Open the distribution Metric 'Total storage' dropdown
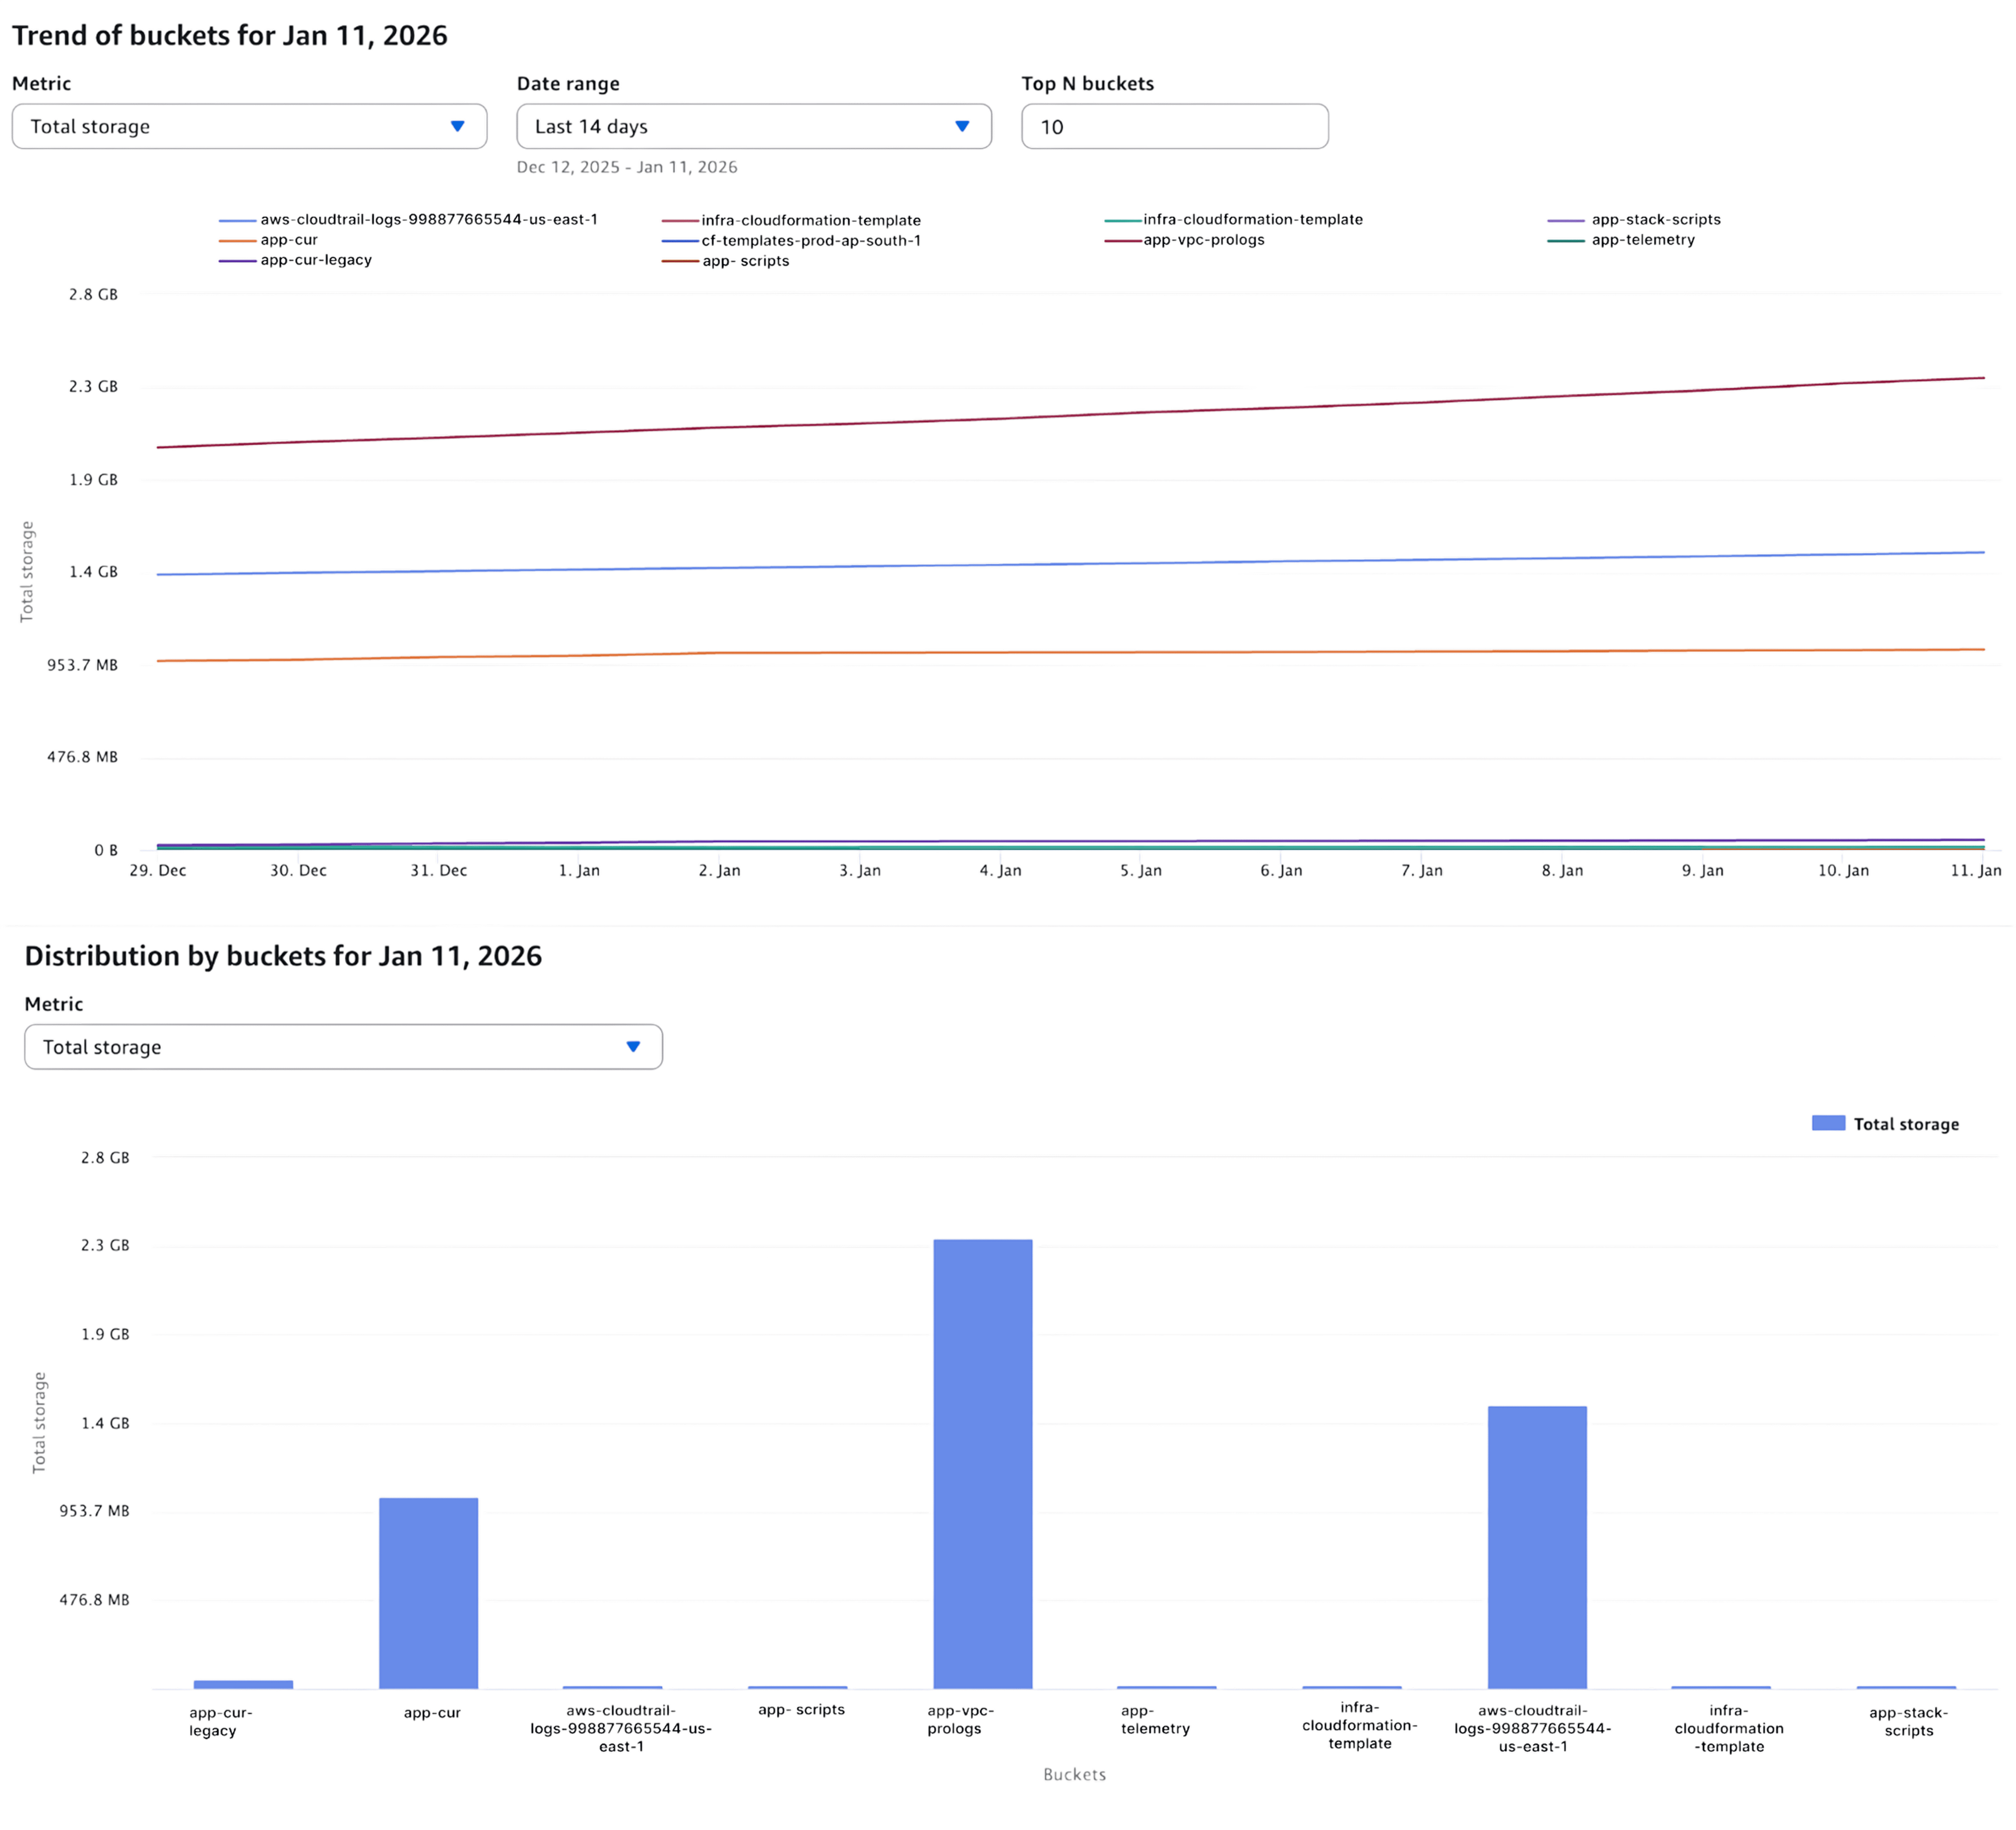2016x1830 pixels. pyautogui.click(x=343, y=1047)
